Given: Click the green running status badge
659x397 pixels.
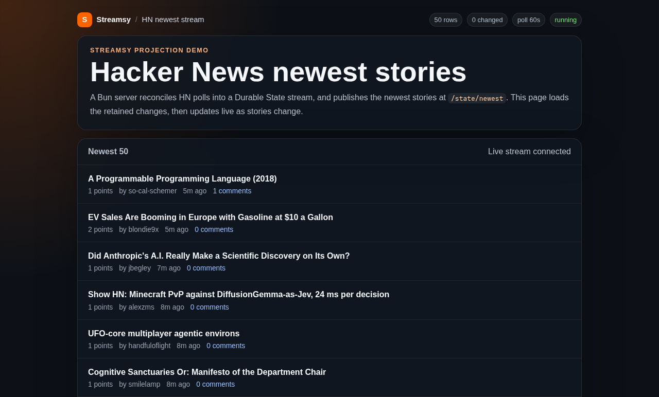Looking at the screenshot, I should (x=566, y=20).
